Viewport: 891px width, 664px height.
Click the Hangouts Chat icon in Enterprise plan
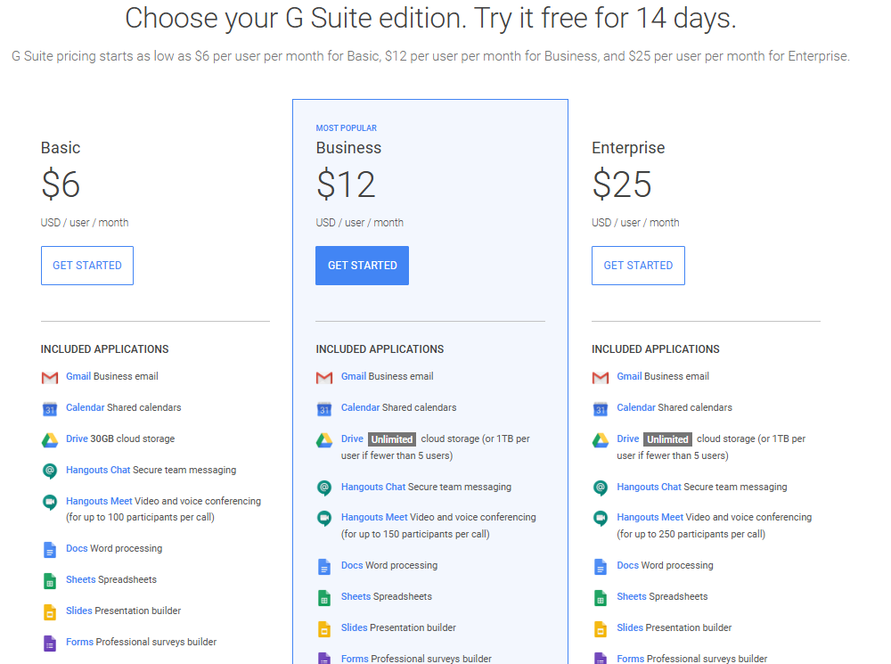(601, 488)
